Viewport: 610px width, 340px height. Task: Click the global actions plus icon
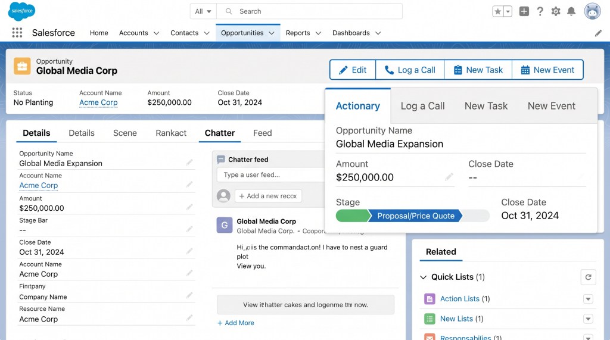(524, 11)
